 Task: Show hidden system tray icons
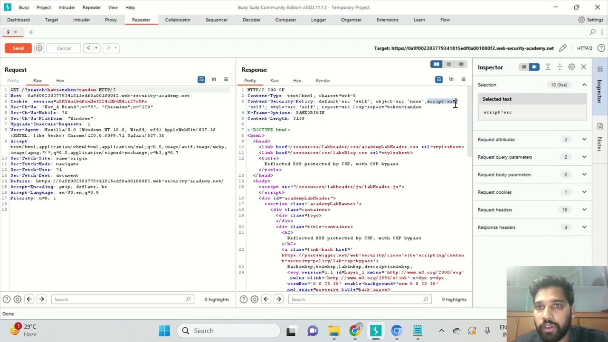(441, 331)
